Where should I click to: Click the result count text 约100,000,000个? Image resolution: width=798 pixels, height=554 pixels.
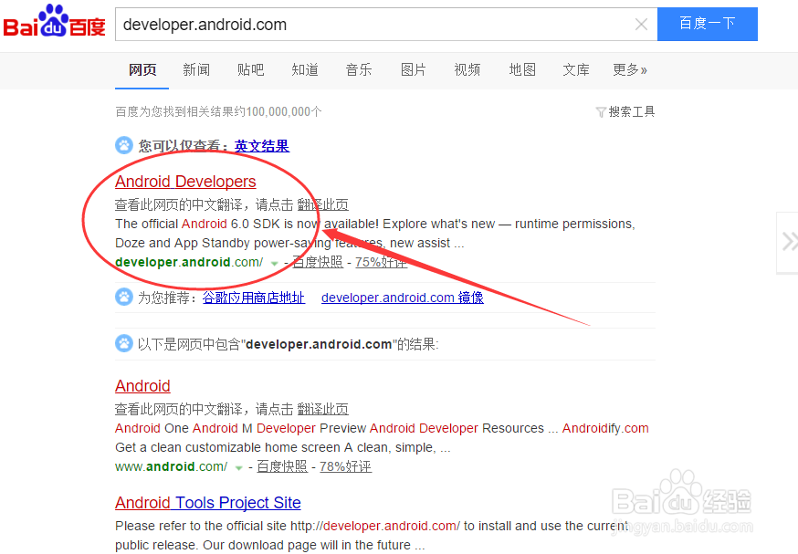[278, 111]
